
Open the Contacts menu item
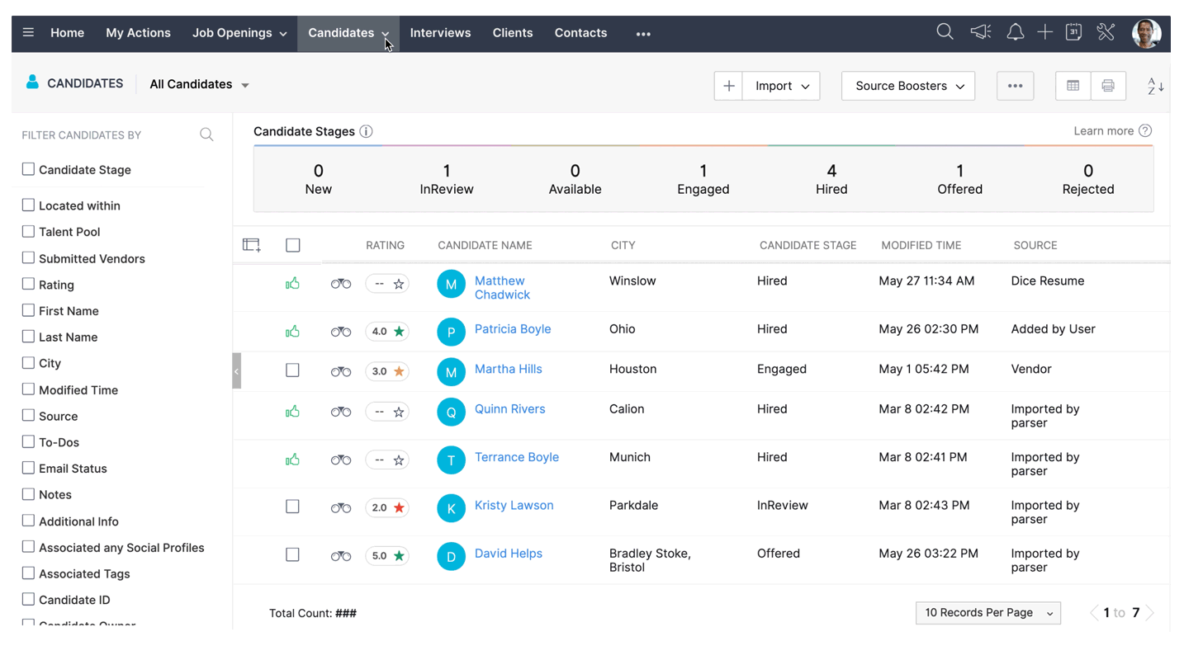pos(580,33)
